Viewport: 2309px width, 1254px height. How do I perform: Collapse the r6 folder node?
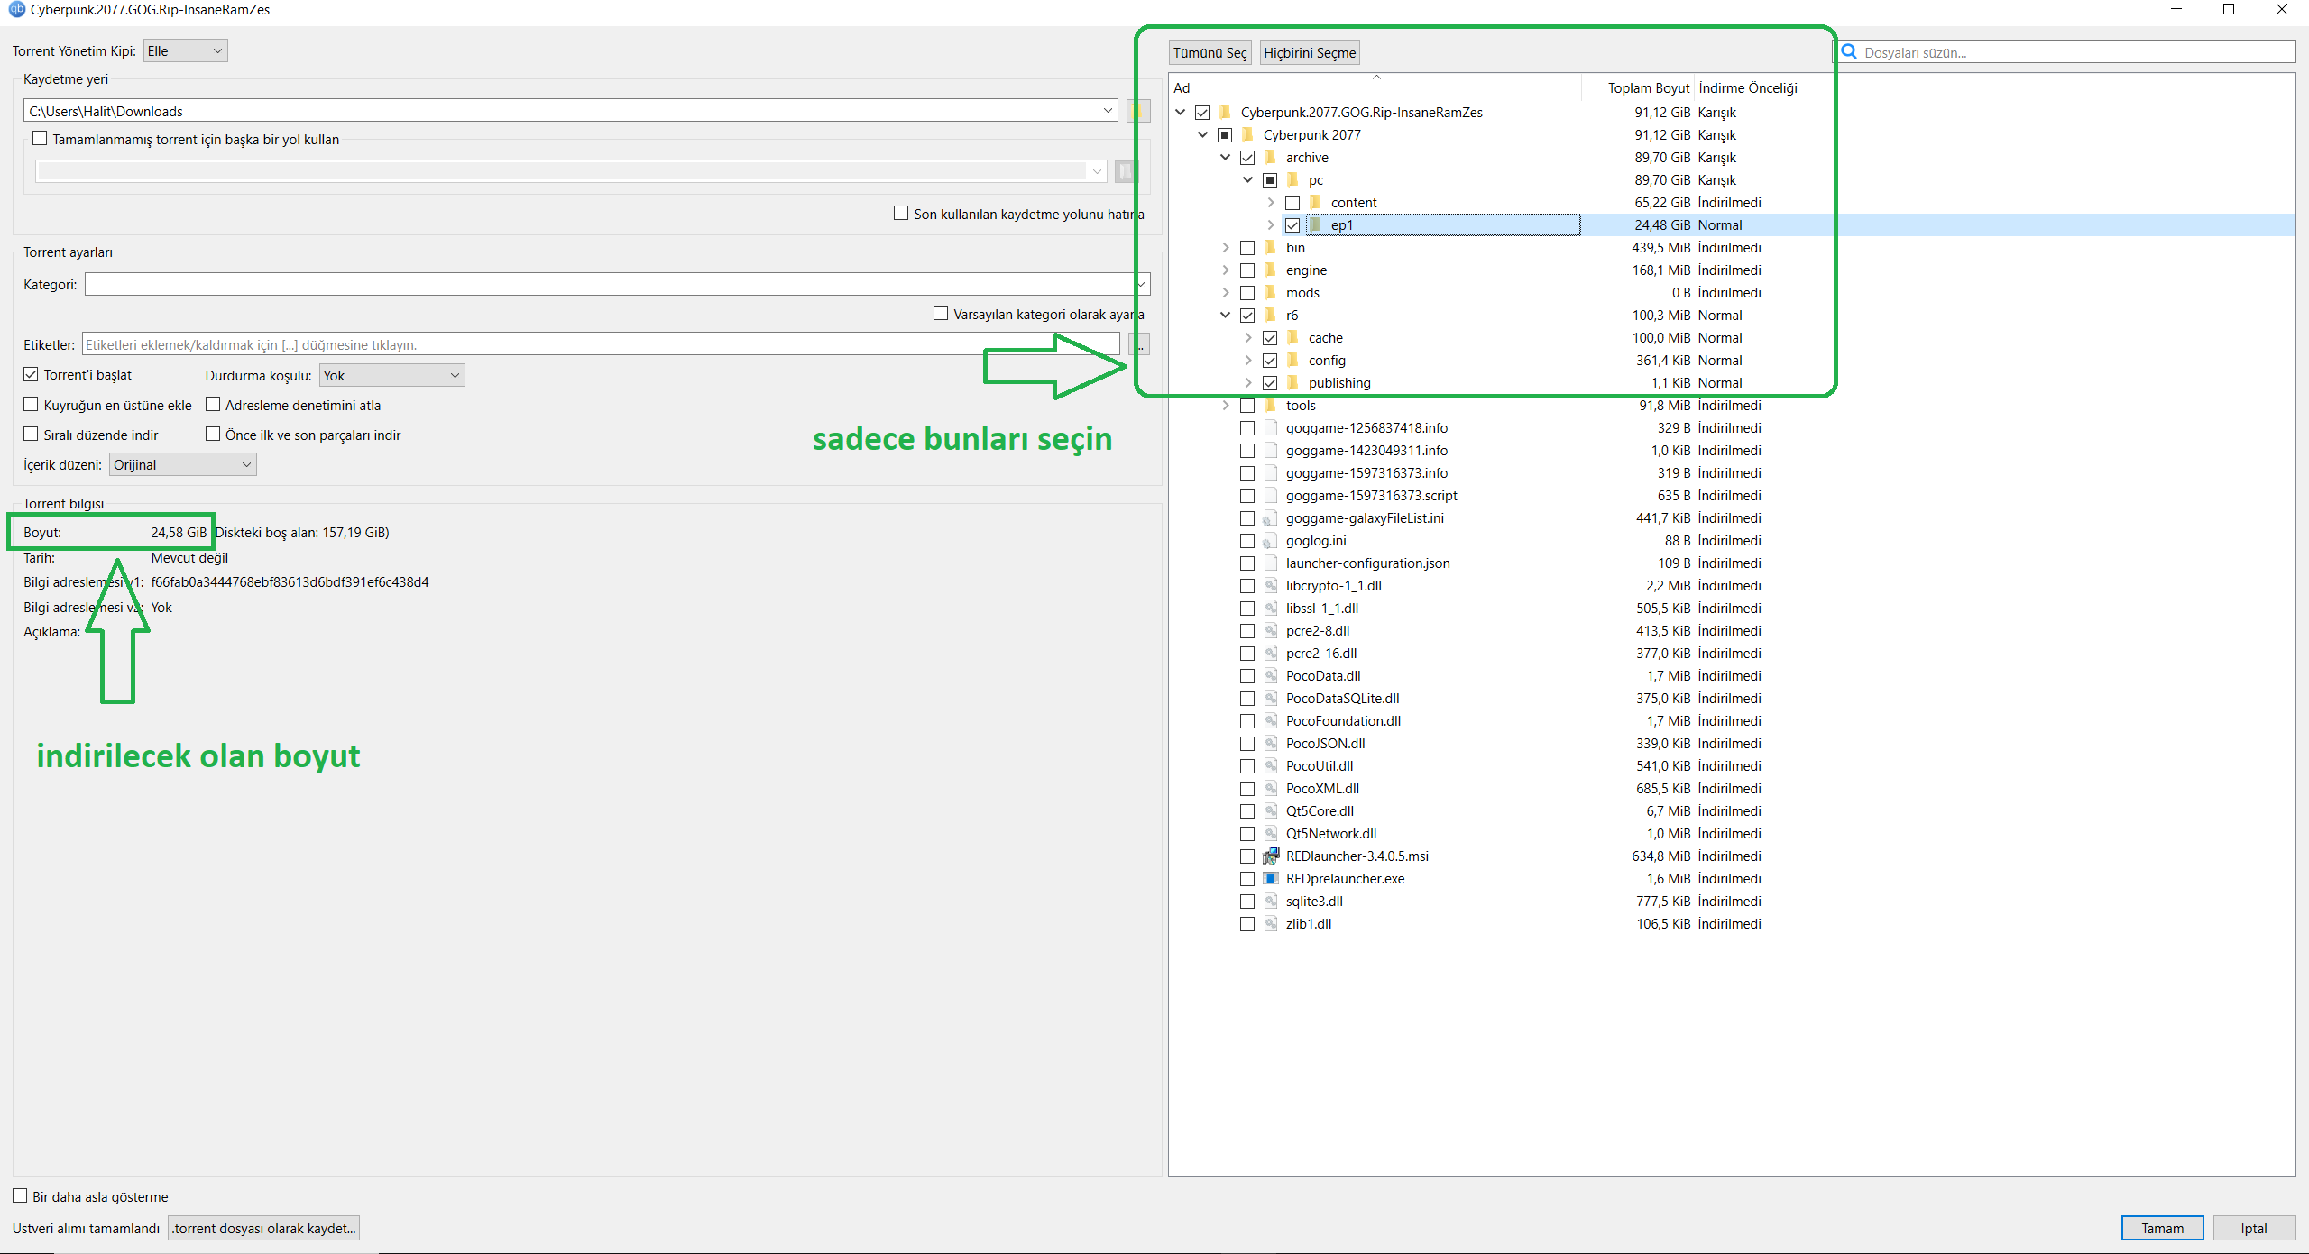(x=1225, y=315)
